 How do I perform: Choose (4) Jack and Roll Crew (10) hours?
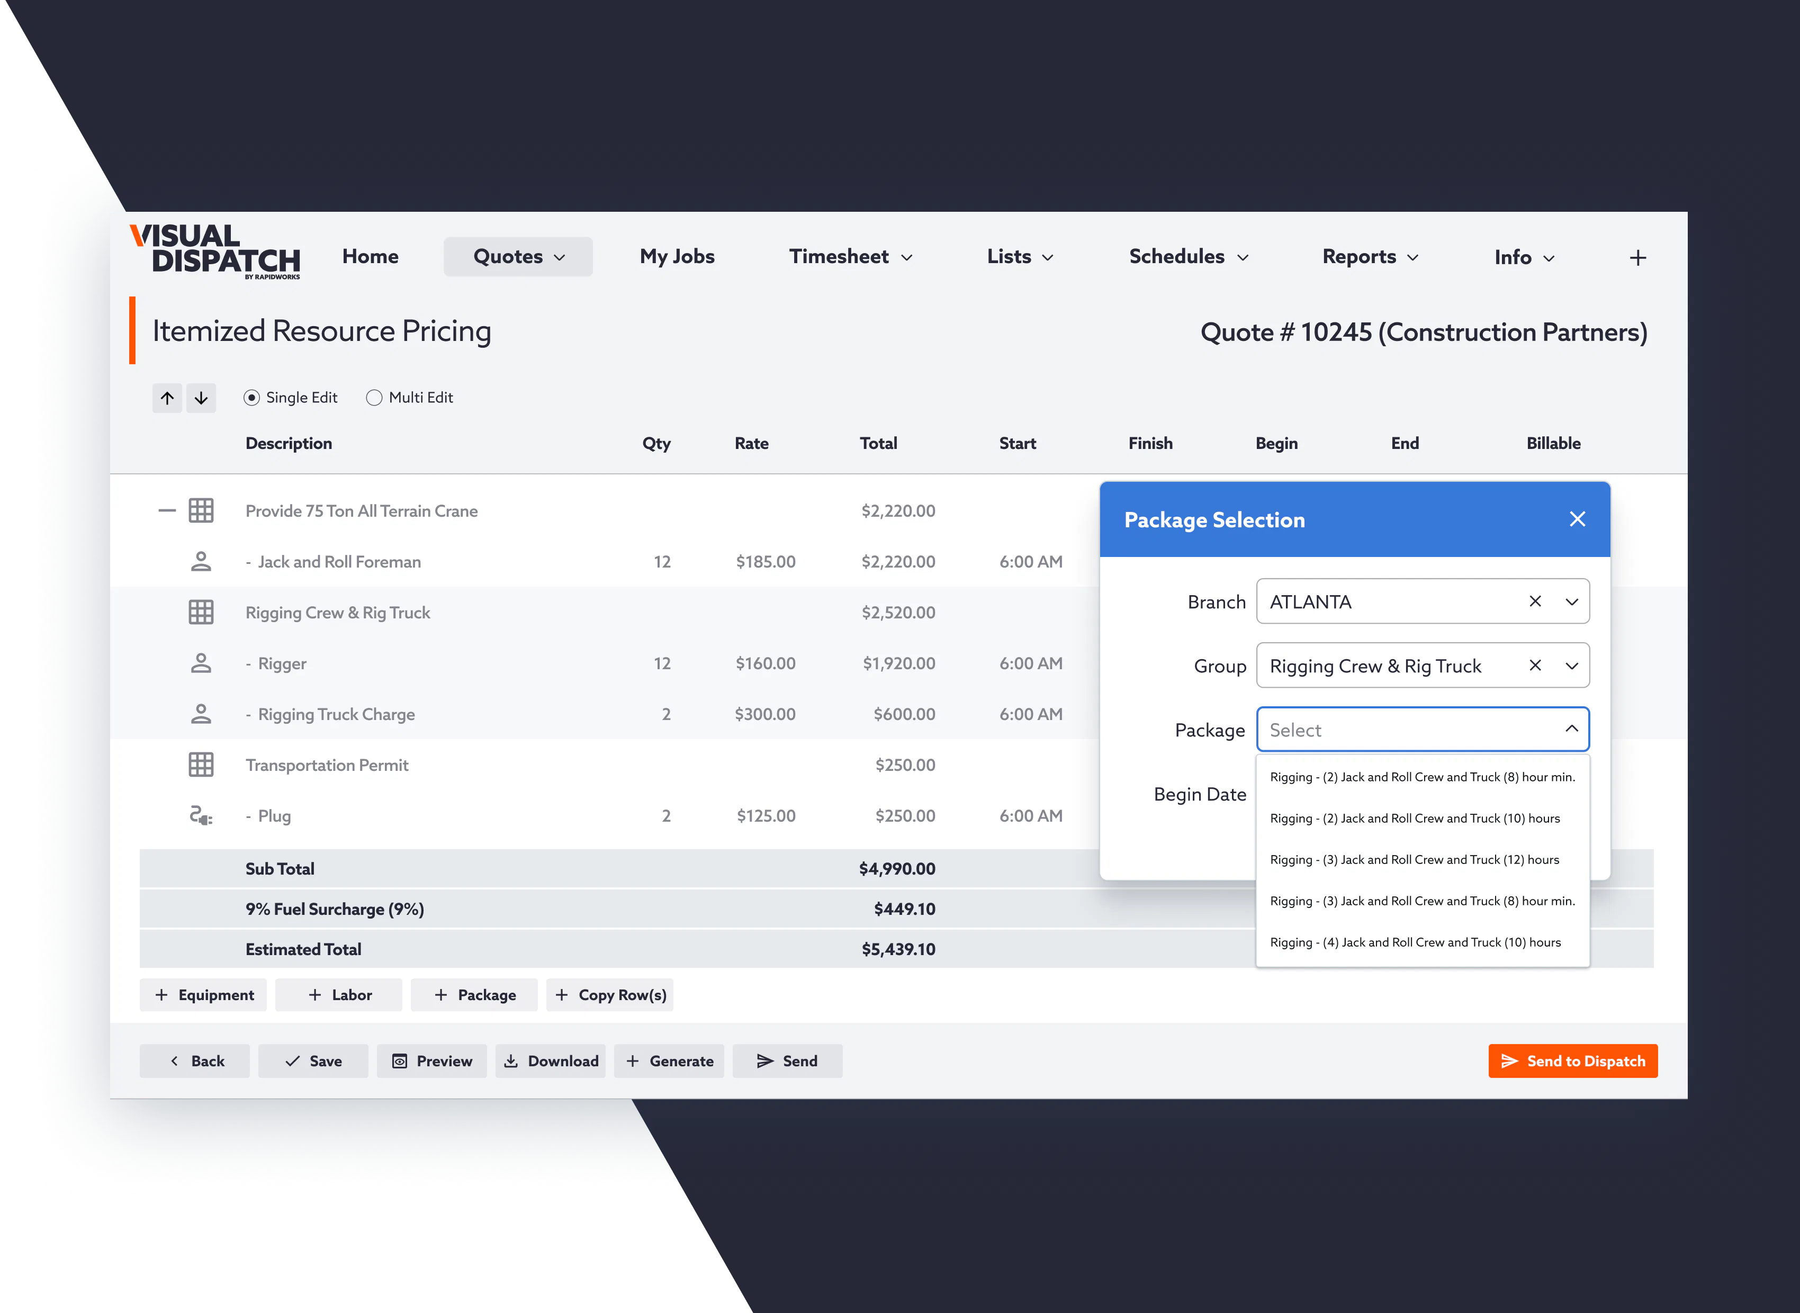(x=1423, y=942)
